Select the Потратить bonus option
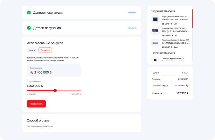The width and height of the screenshot is (215, 140). tap(45, 50)
